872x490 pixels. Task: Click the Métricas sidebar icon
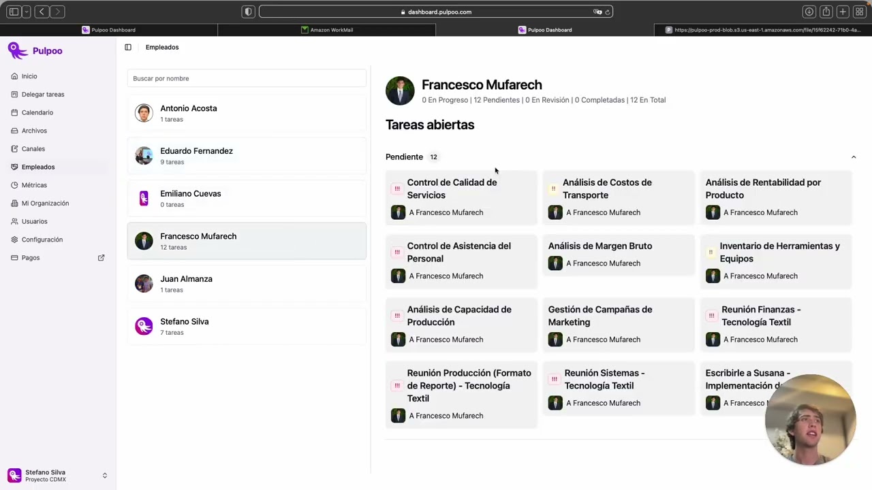15,185
